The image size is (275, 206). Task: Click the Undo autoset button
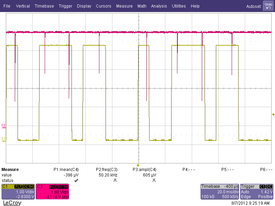(x=268, y=6)
